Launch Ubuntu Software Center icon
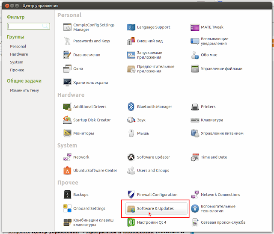274x234 pixels. coord(67,170)
